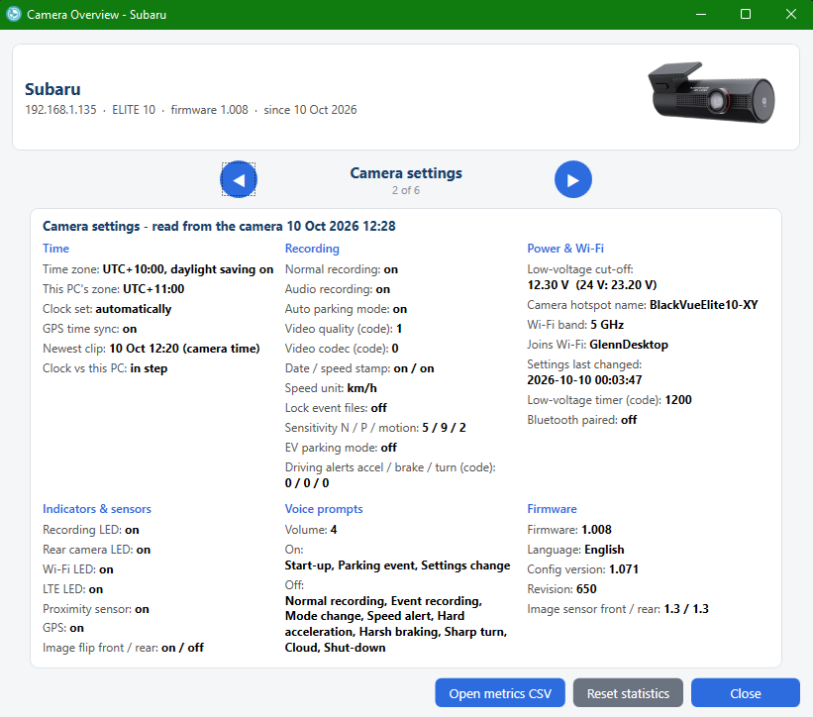Image resolution: width=813 pixels, height=717 pixels.
Task: Click the voice prompts Off list text
Action: tap(396, 624)
